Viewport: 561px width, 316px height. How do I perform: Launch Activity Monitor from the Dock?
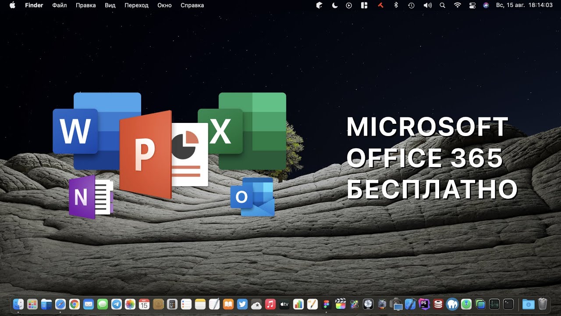click(x=494, y=304)
